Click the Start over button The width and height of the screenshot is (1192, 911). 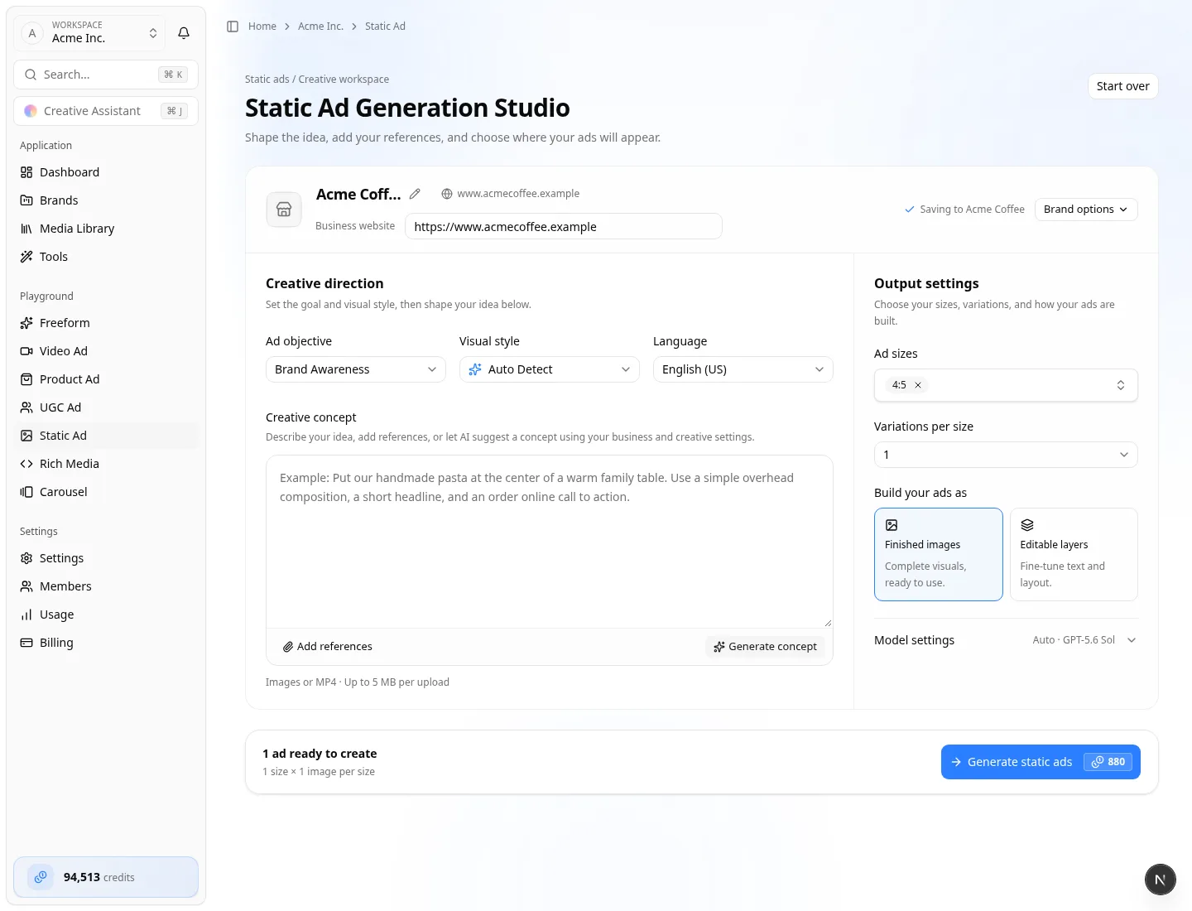(1122, 86)
